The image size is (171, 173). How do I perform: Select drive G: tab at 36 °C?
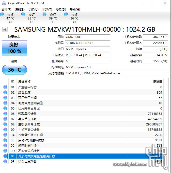pyautogui.click(x=74, y=18)
